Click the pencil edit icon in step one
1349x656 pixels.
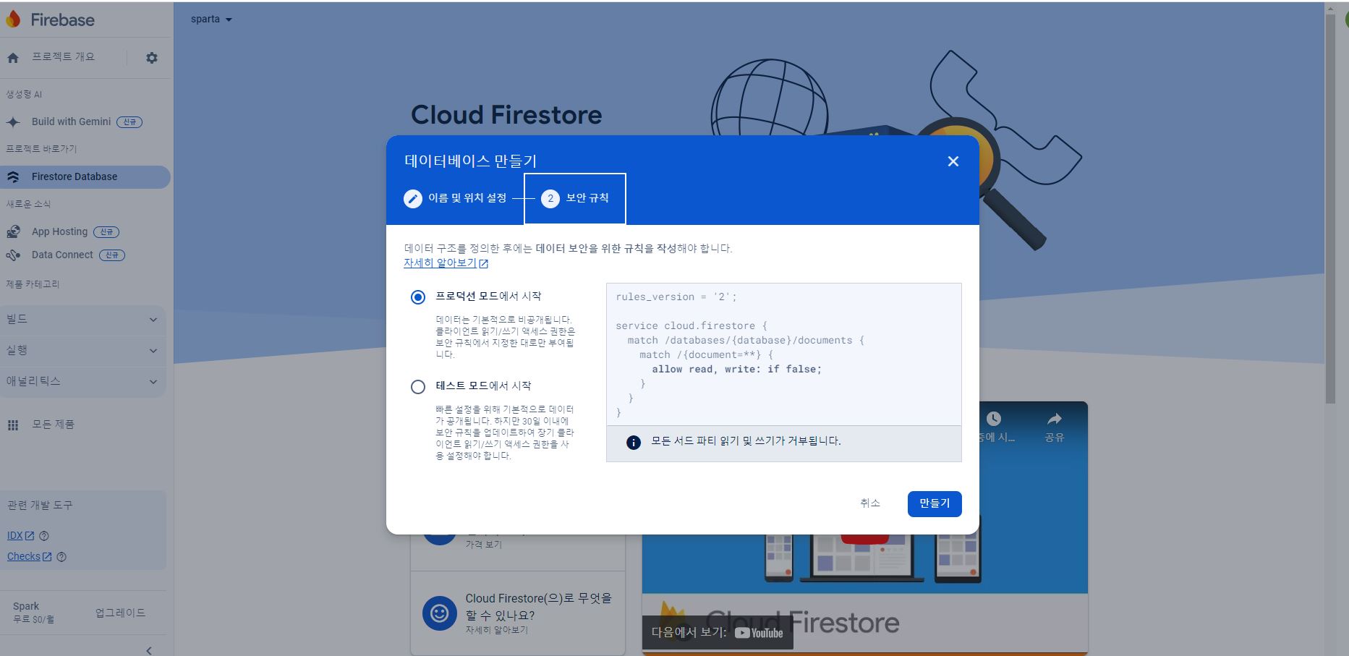[413, 199]
